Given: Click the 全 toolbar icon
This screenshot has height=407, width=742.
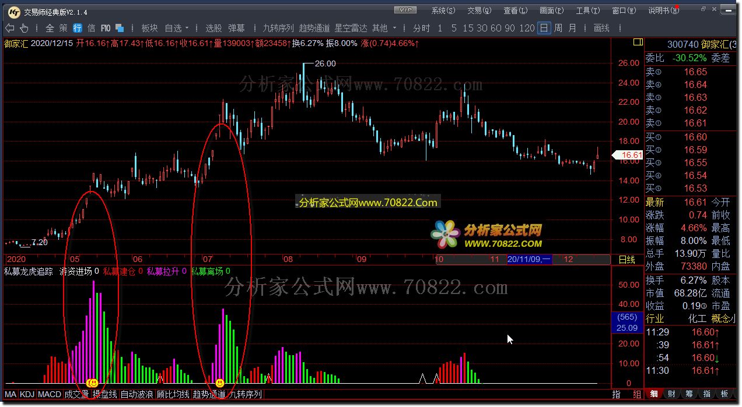Looking at the screenshot, I should coord(50,28).
